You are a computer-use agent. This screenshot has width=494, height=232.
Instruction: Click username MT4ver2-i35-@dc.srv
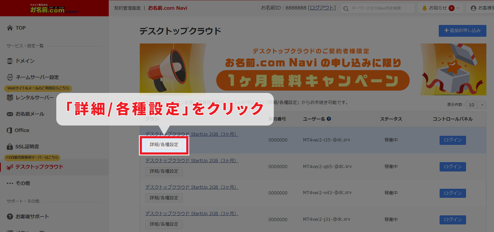(x=327, y=140)
